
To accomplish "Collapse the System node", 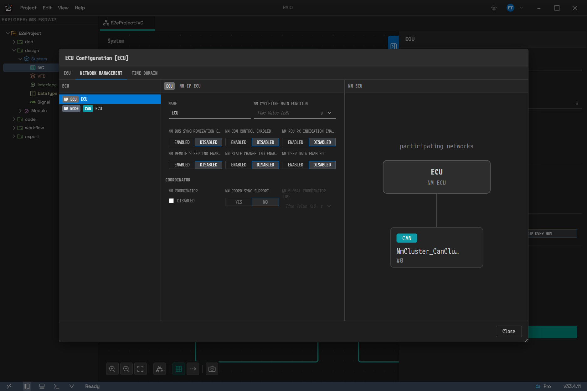I will (20, 59).
